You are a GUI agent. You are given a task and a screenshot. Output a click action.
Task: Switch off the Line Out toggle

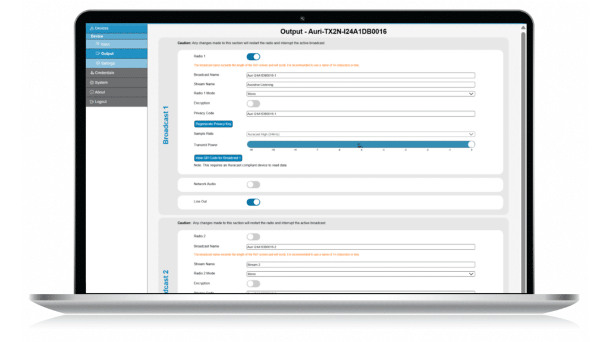tap(253, 202)
